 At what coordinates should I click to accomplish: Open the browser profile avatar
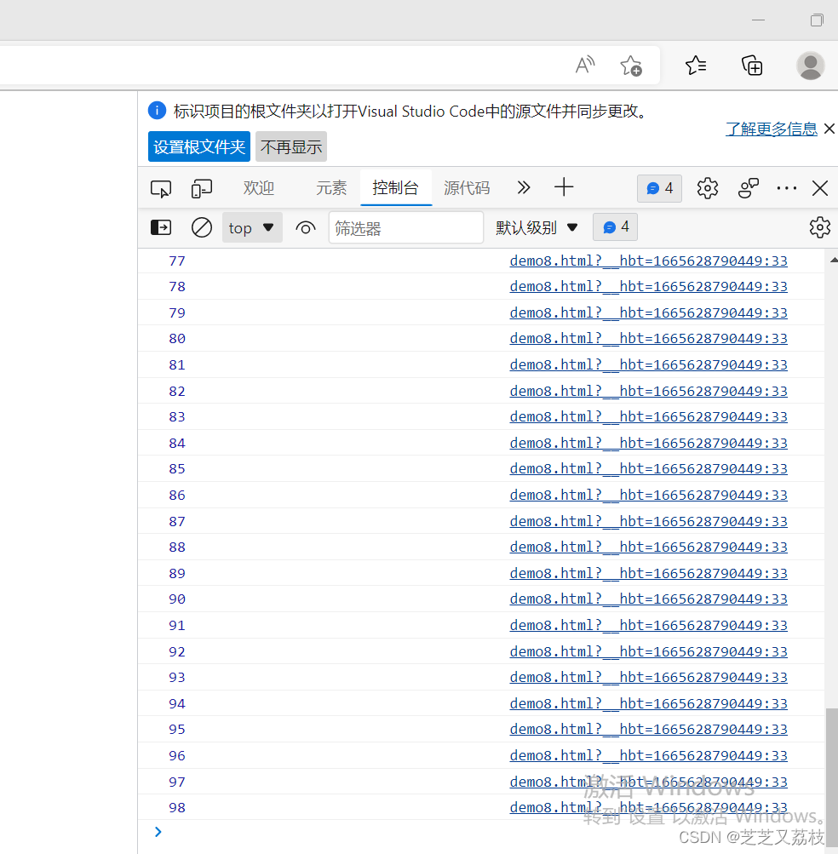(x=810, y=66)
